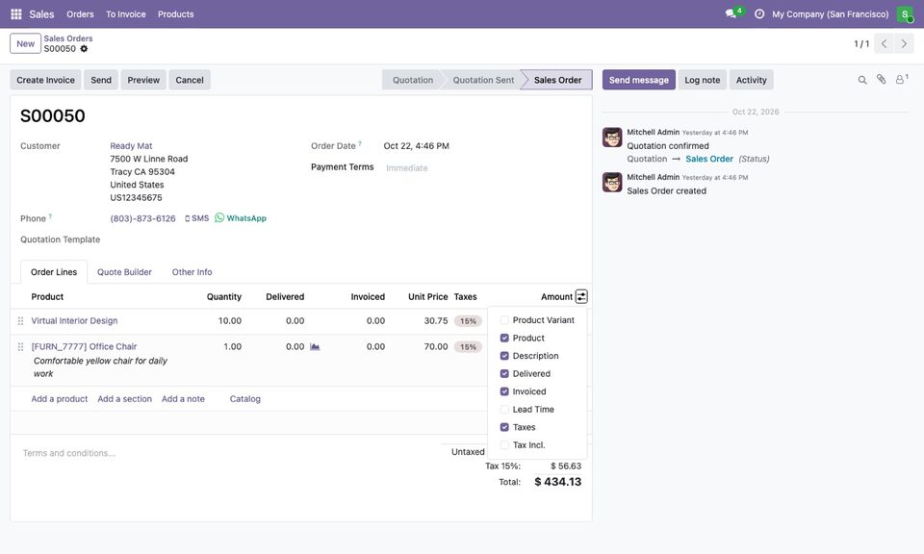Click the Create Invoice button

coord(45,80)
